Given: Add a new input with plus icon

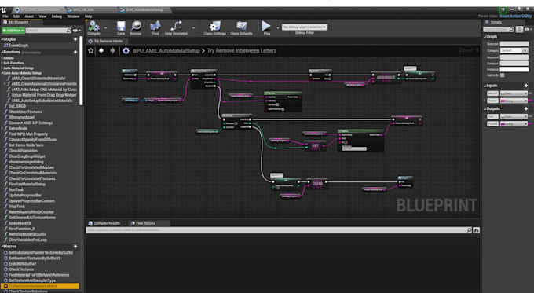Looking at the screenshot, I should point(526,86).
